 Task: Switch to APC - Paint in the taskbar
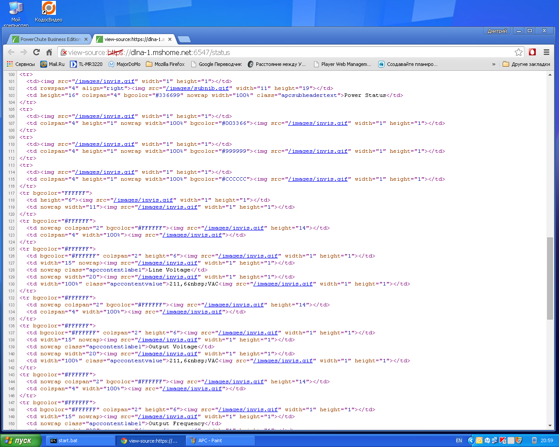click(x=210, y=440)
